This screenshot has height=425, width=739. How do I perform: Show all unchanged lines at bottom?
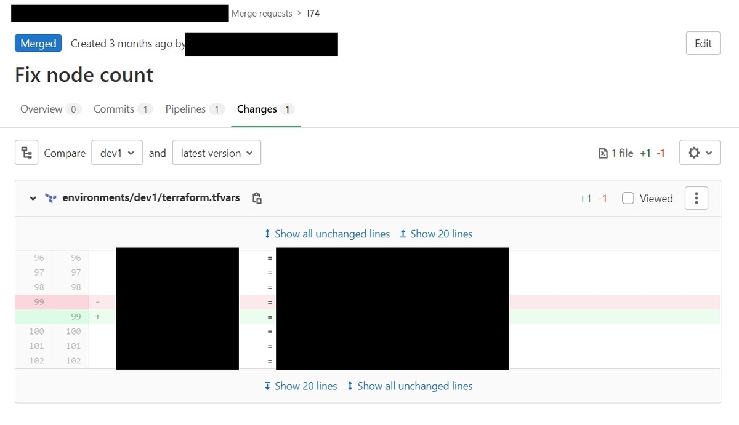(x=410, y=386)
